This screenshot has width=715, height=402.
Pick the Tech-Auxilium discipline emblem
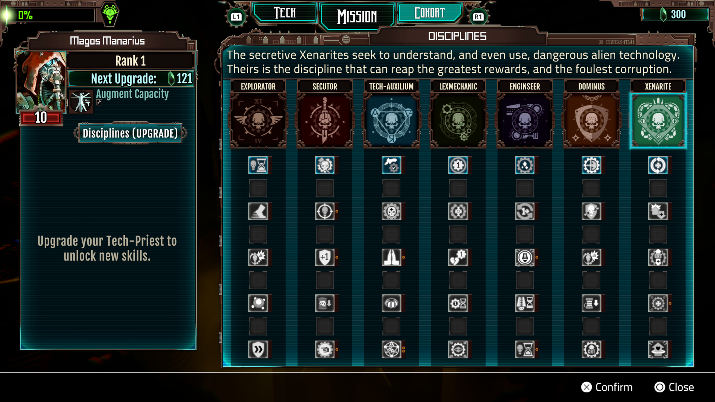click(x=391, y=121)
